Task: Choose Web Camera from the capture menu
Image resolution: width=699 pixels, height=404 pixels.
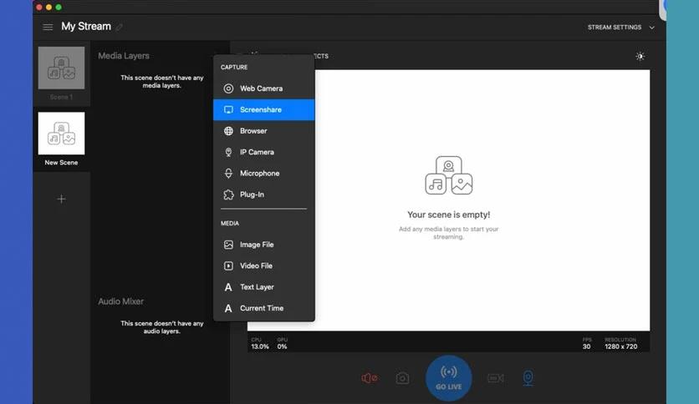Action: [261, 88]
